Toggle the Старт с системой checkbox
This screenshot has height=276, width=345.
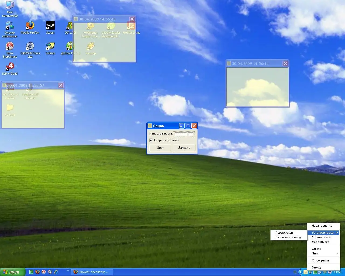tap(151, 140)
